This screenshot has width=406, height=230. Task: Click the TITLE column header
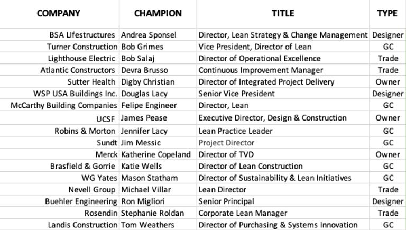point(283,13)
